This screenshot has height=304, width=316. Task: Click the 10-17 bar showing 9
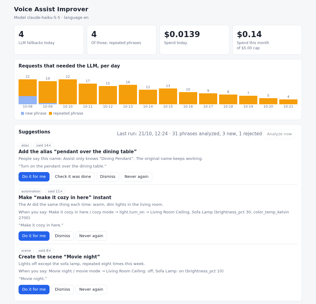(x=208, y=99)
